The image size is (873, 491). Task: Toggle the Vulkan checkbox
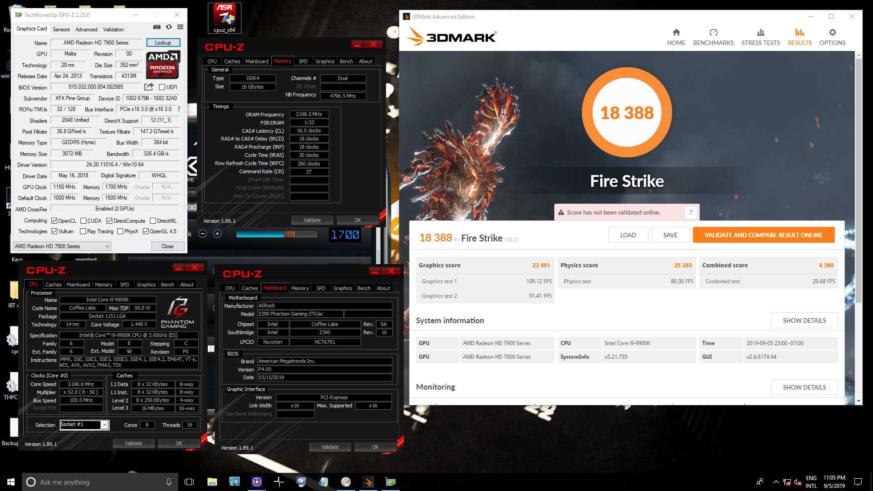54,231
